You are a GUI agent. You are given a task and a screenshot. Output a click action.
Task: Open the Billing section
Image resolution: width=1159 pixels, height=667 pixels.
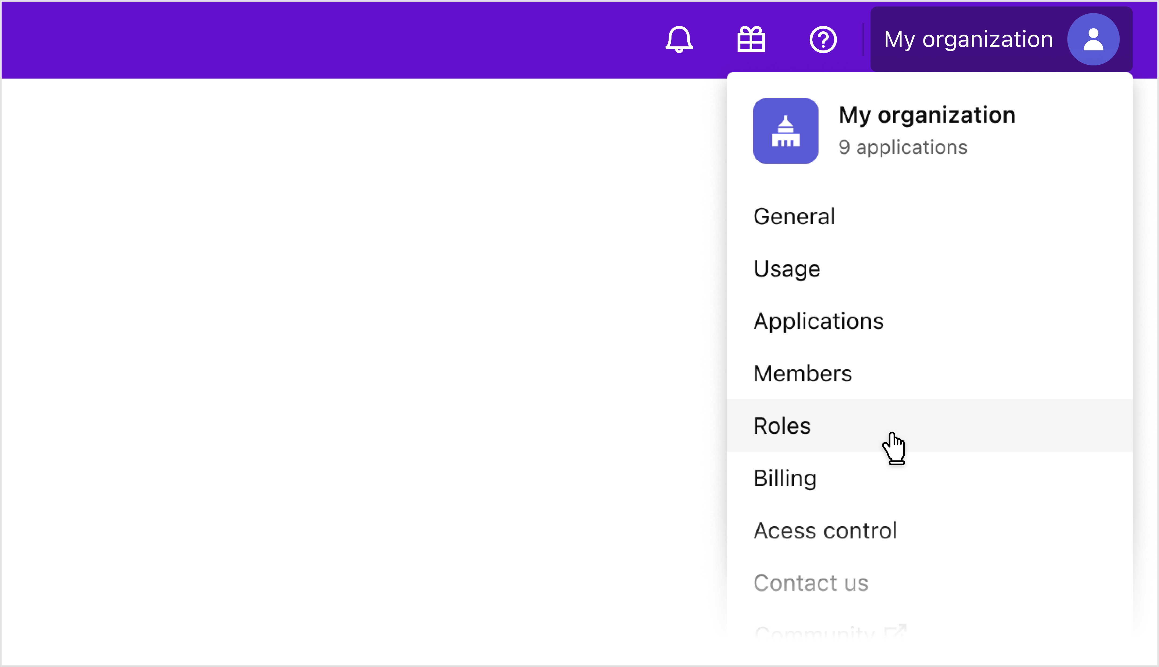click(784, 478)
